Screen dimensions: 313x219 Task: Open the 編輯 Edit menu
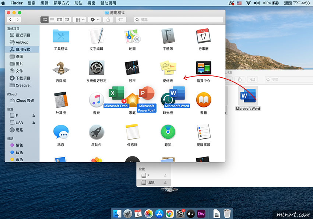[44, 3]
